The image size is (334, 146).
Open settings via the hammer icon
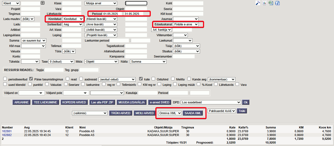coord(258,3)
